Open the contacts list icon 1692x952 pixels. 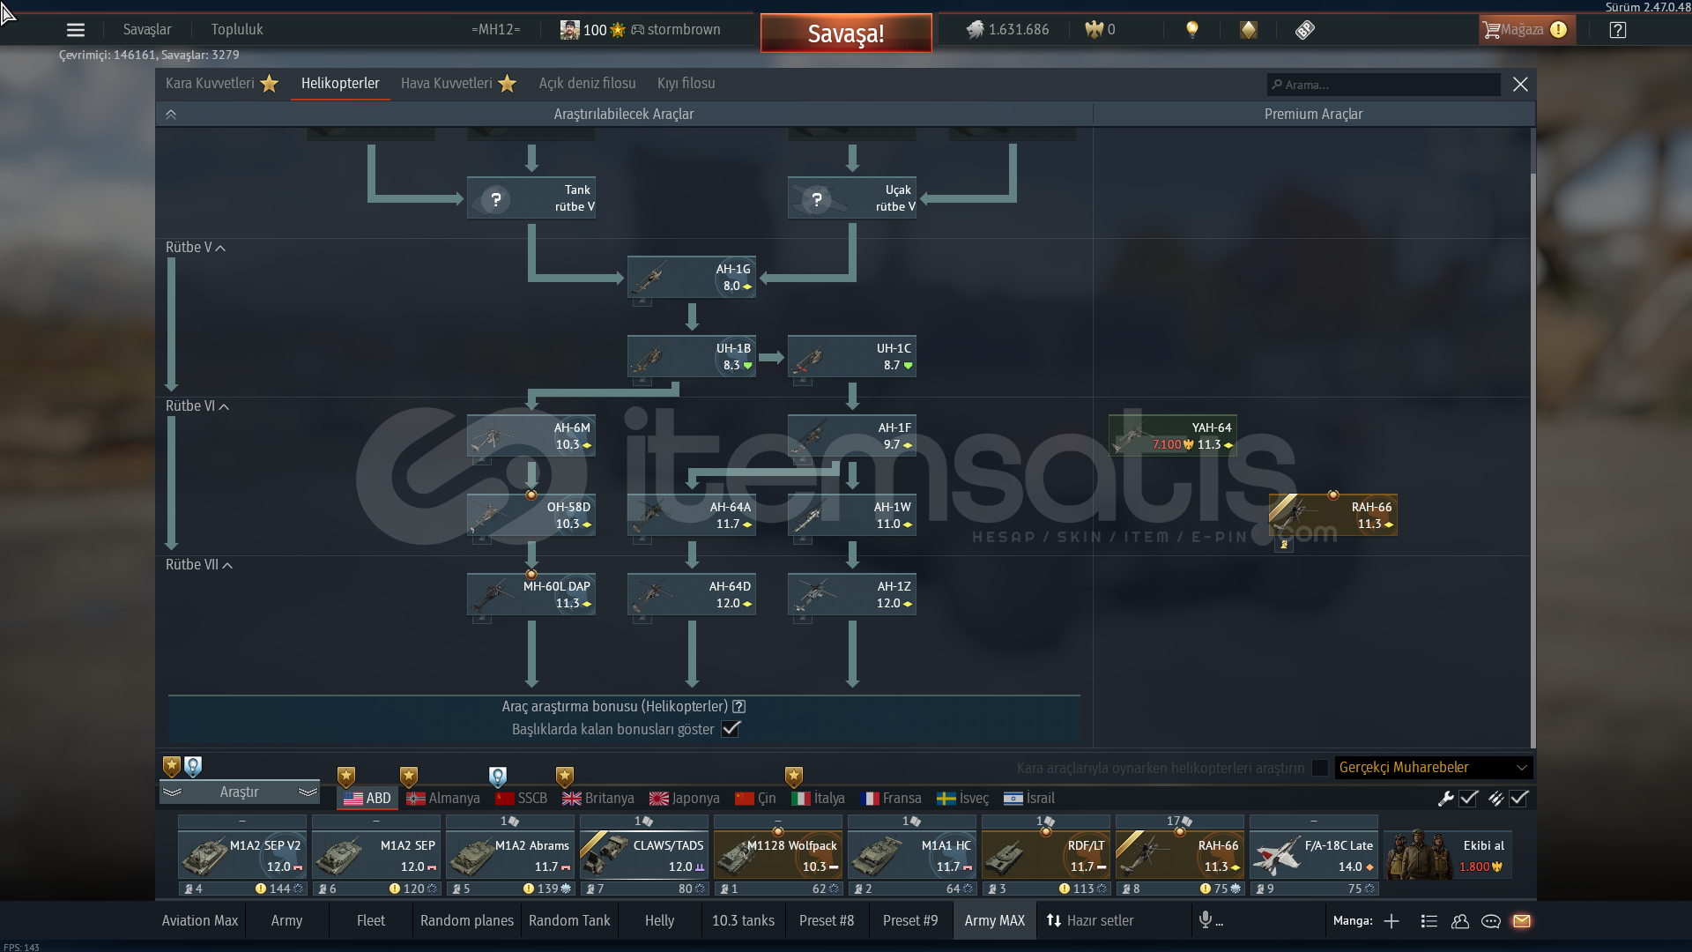pyautogui.click(x=1429, y=921)
